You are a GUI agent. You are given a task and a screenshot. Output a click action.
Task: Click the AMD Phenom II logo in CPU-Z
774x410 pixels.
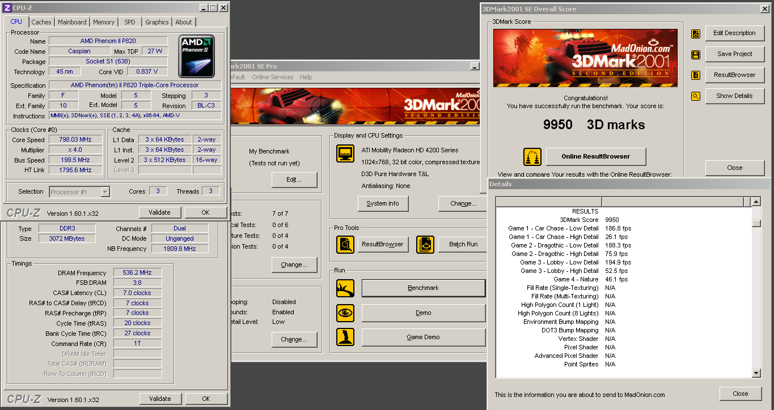click(196, 57)
